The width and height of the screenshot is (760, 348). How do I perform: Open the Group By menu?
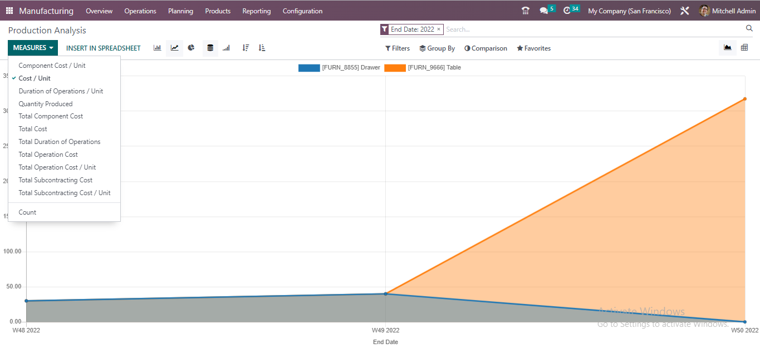(x=437, y=48)
